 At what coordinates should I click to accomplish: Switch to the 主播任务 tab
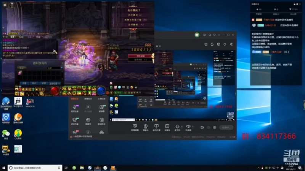[x=101, y=99]
